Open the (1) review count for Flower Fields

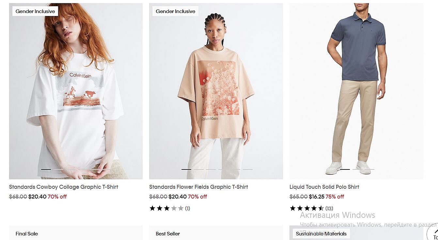(x=188, y=208)
